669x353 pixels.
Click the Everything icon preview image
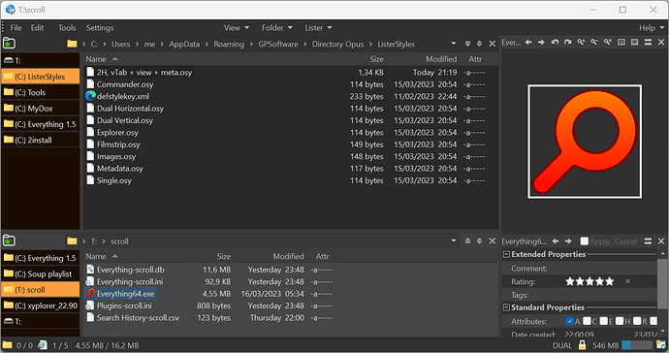[585, 142]
